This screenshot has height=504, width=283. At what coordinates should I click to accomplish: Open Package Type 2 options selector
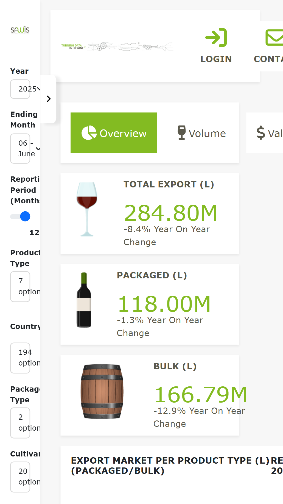25,423
